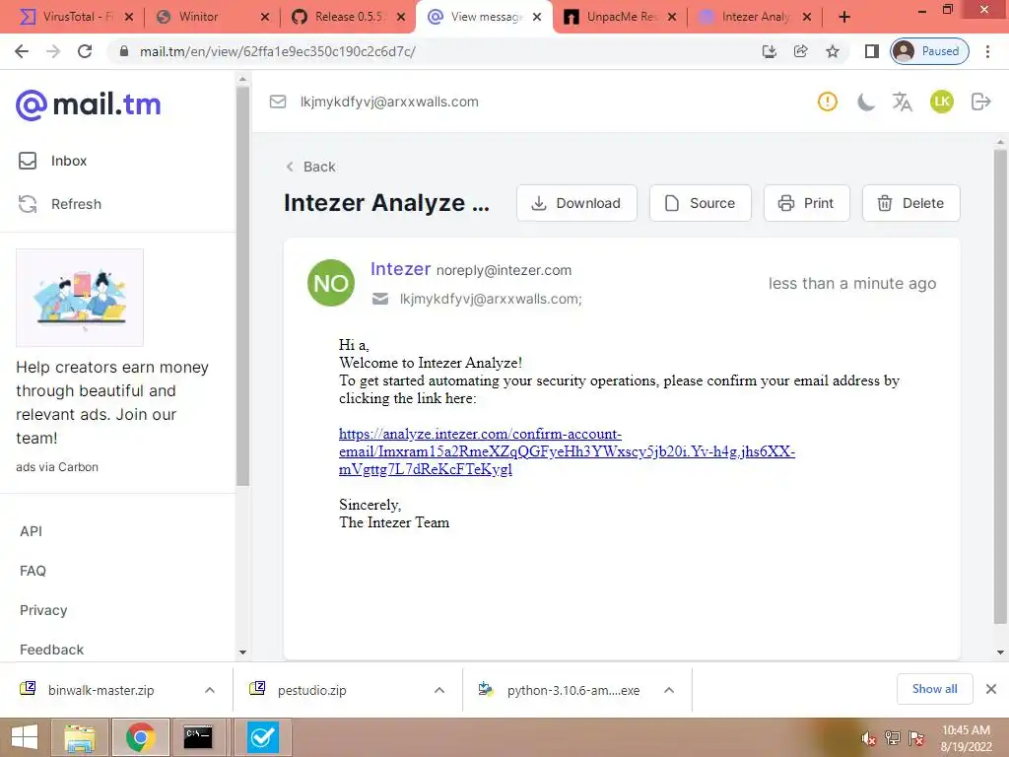Click Refresh in the sidebar
The width and height of the screenshot is (1009, 757).
60,204
